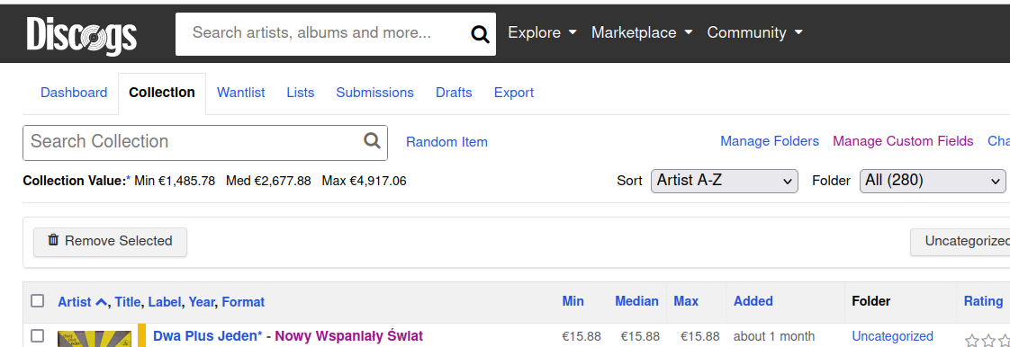The image size is (1010, 347).
Task: Toggle the select-all checkbox in table header
Action: tap(38, 300)
